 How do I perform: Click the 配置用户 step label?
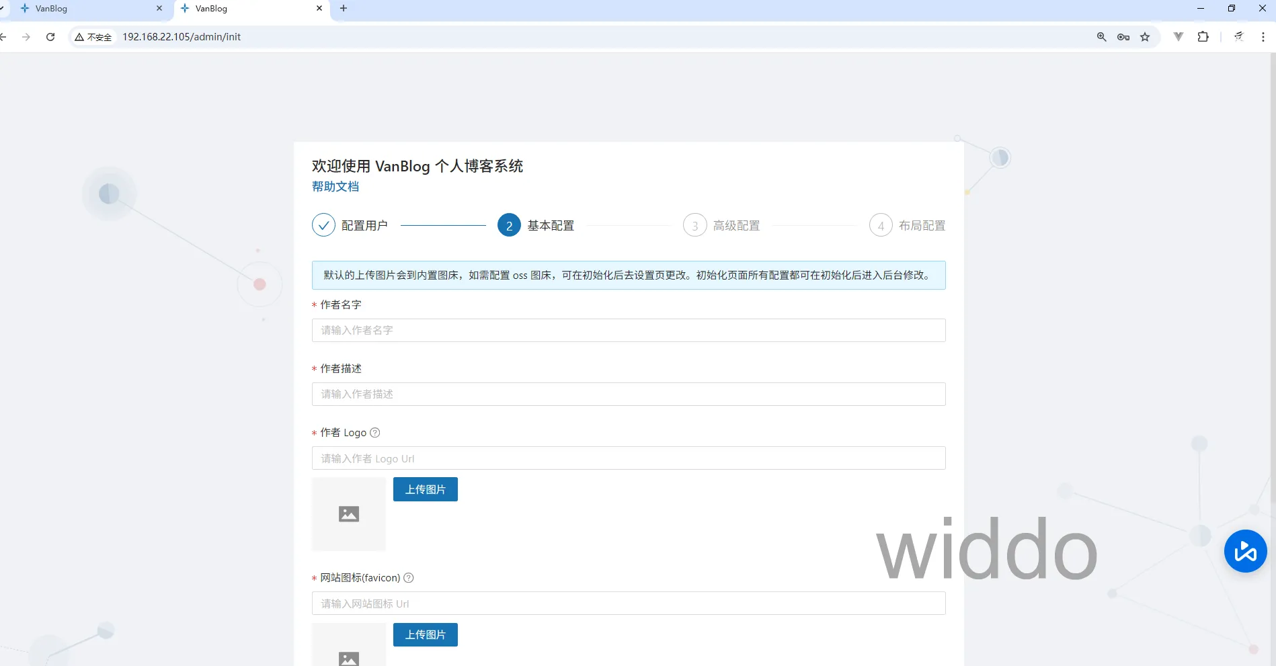point(364,226)
